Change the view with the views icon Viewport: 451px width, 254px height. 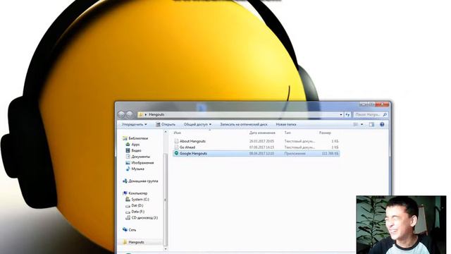355,124
